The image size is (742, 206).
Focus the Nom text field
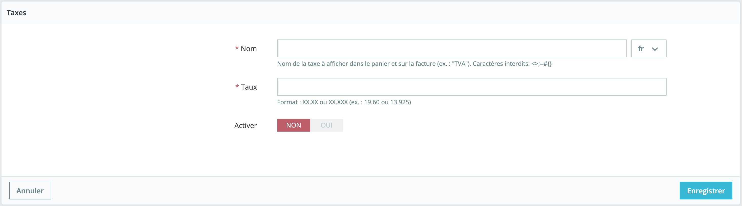pyautogui.click(x=452, y=48)
